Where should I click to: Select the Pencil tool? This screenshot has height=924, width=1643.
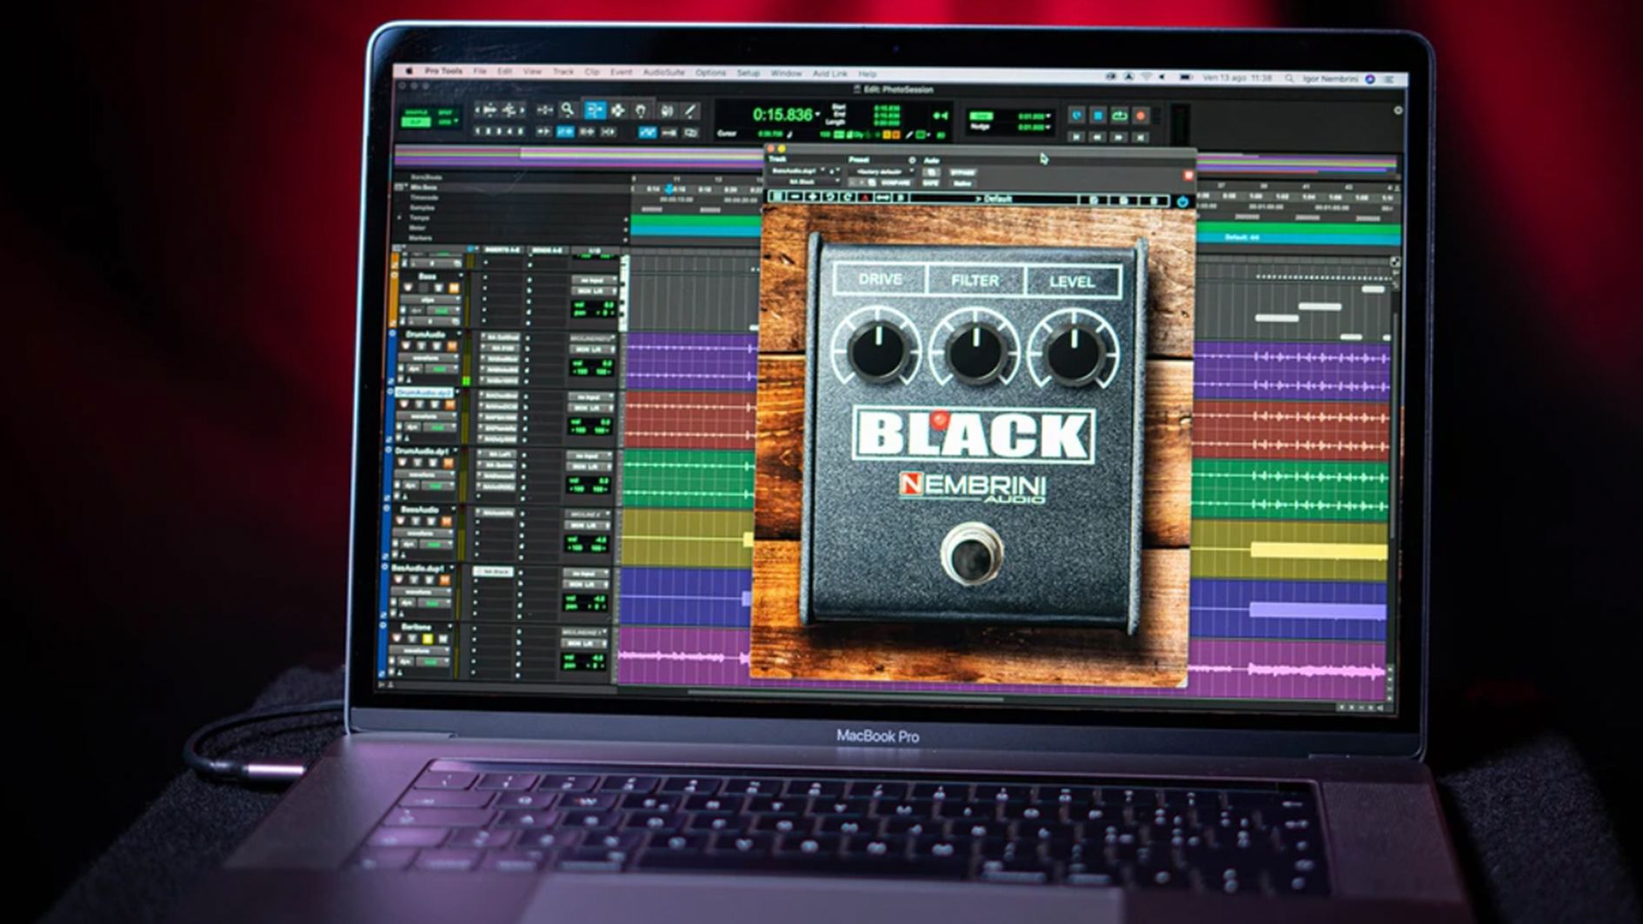tap(690, 110)
